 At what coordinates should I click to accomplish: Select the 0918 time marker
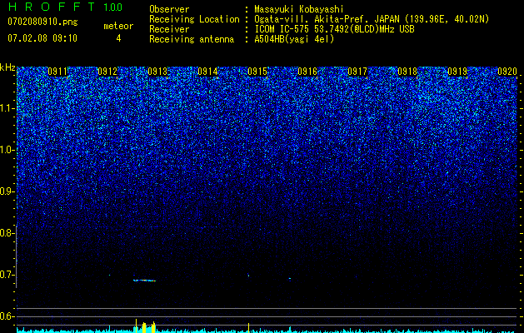407,72
